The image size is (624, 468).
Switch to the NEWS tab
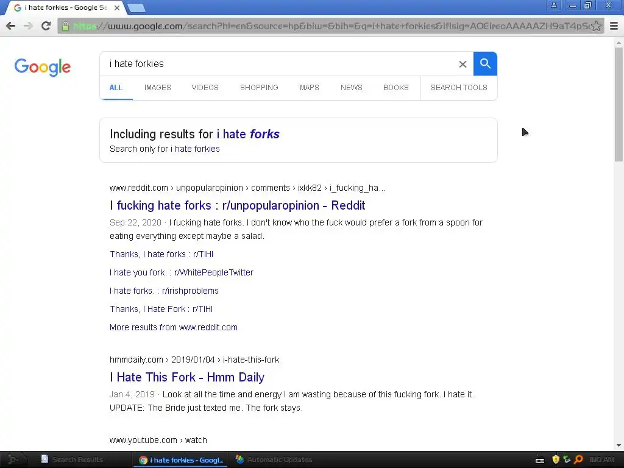pos(352,88)
